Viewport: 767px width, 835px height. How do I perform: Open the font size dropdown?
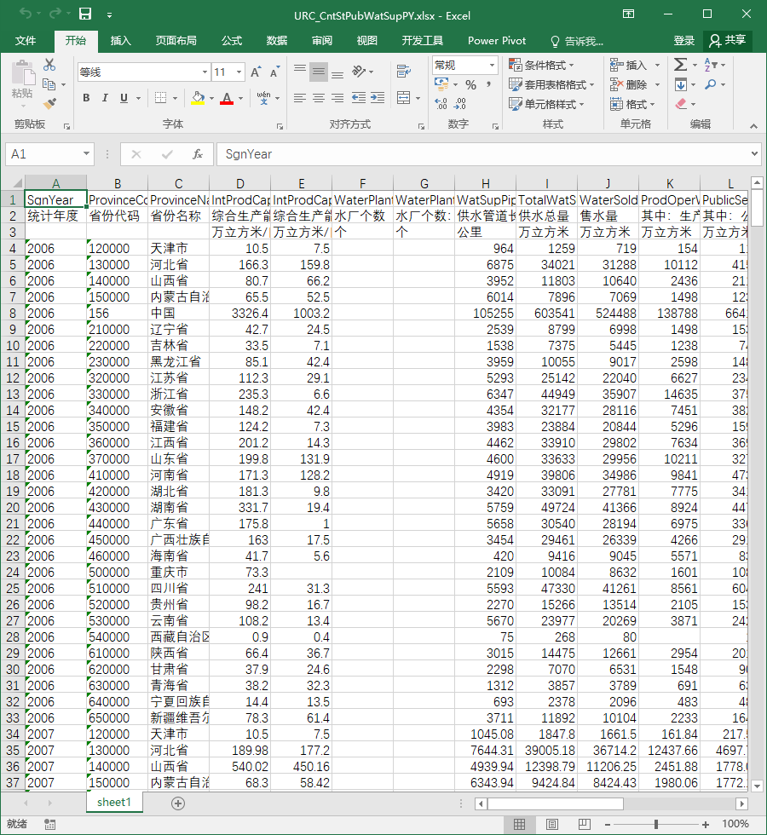(x=239, y=72)
